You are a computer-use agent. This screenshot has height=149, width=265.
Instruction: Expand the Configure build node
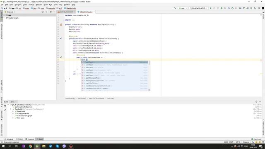click(13, 113)
